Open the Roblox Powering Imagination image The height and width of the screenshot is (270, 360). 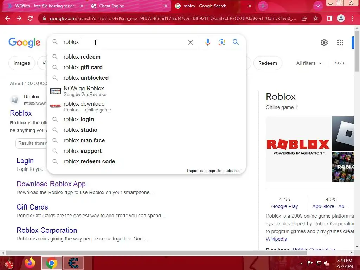[298, 149]
